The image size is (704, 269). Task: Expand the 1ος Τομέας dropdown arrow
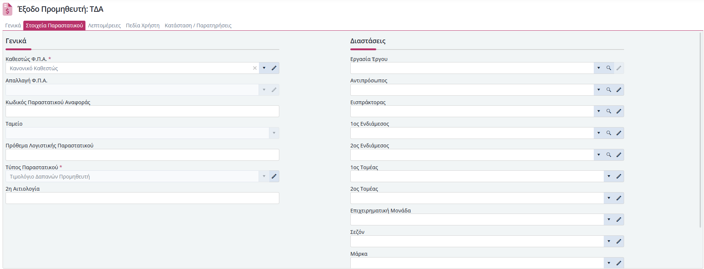[x=609, y=176]
